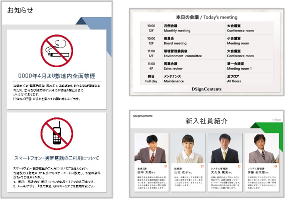
Task: Select the Maintenance full day row
Action: click(207, 79)
